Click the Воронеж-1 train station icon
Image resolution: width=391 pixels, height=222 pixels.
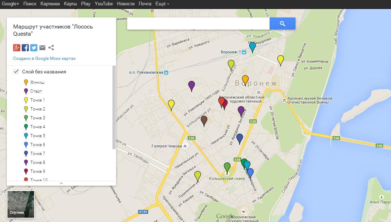coord(244,52)
